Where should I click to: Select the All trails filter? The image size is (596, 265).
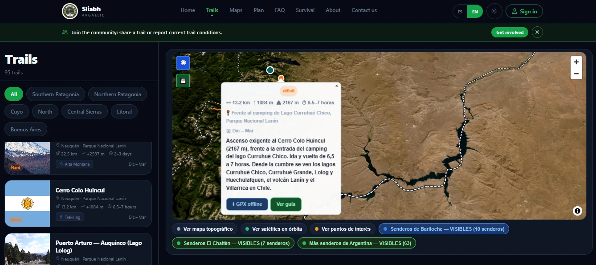pos(14,94)
